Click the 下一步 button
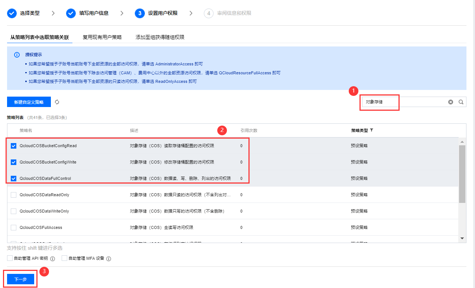 click(x=20, y=279)
